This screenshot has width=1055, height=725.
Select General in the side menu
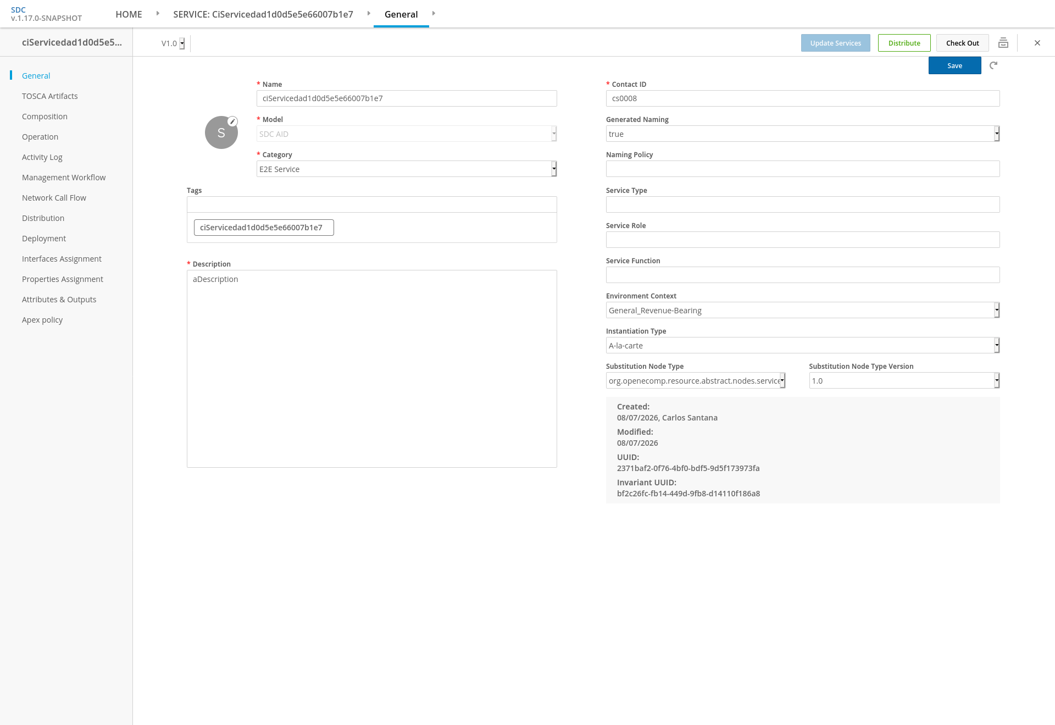pos(36,76)
